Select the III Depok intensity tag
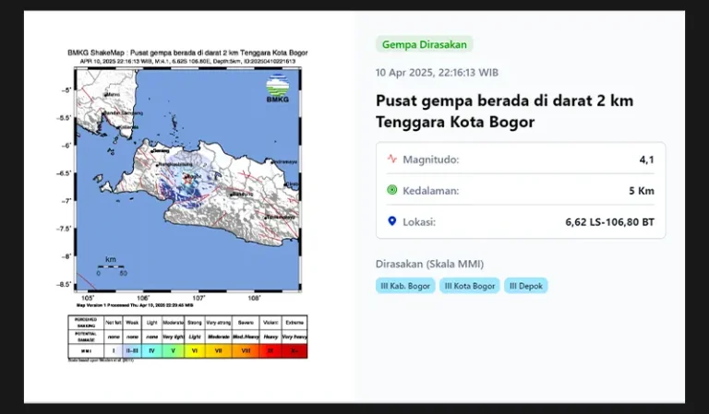This screenshot has height=414, width=709. 526,286
